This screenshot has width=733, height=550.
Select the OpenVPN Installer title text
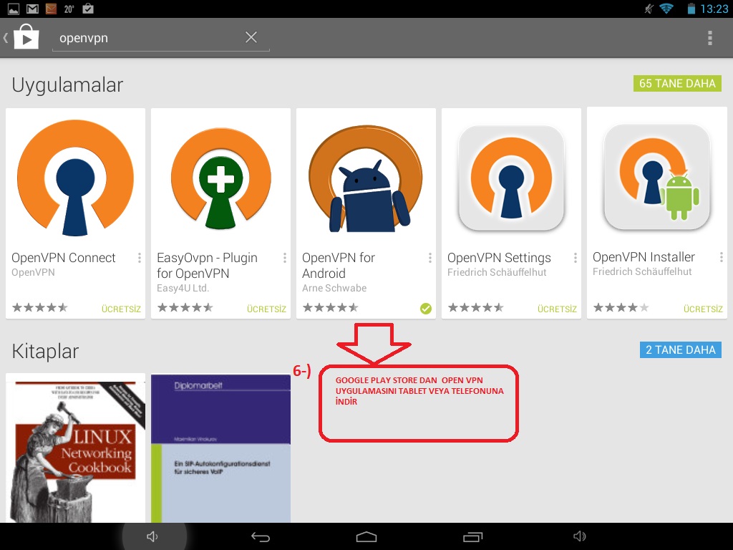[644, 257]
